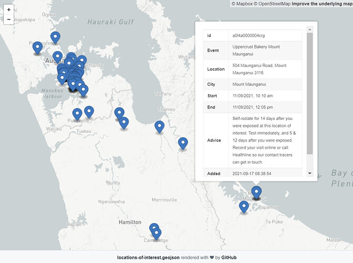Open the locations-of-interest.geojson file link
This screenshot has height=263, width=353.
tap(149, 257)
